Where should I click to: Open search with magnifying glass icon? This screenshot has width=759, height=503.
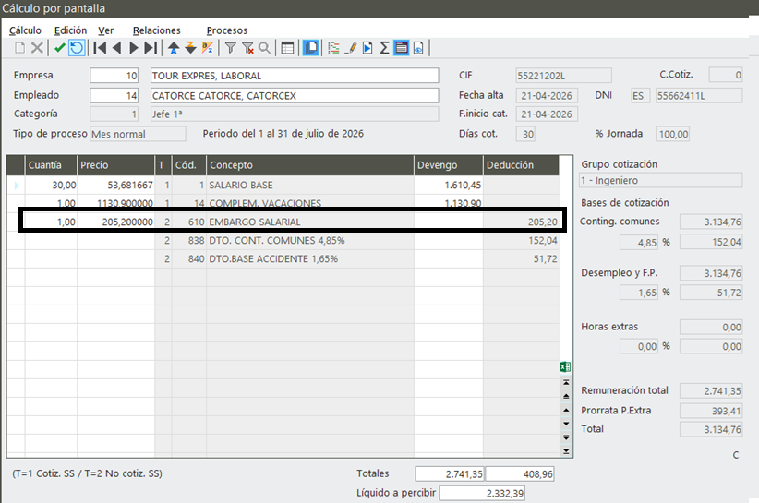(x=264, y=48)
